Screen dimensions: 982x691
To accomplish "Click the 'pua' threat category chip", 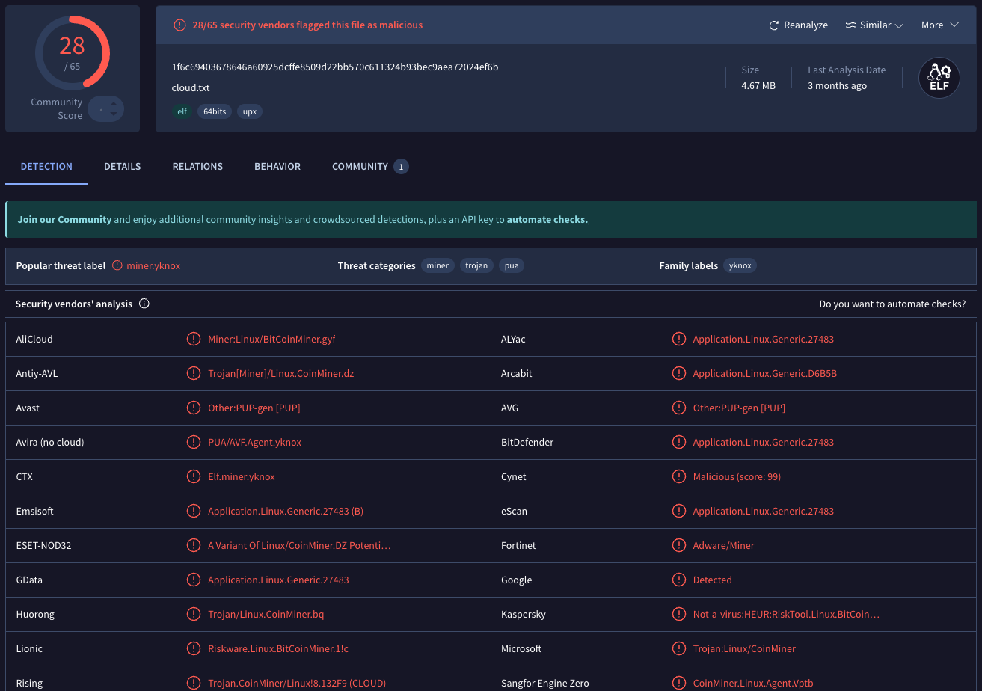I will [x=512, y=265].
